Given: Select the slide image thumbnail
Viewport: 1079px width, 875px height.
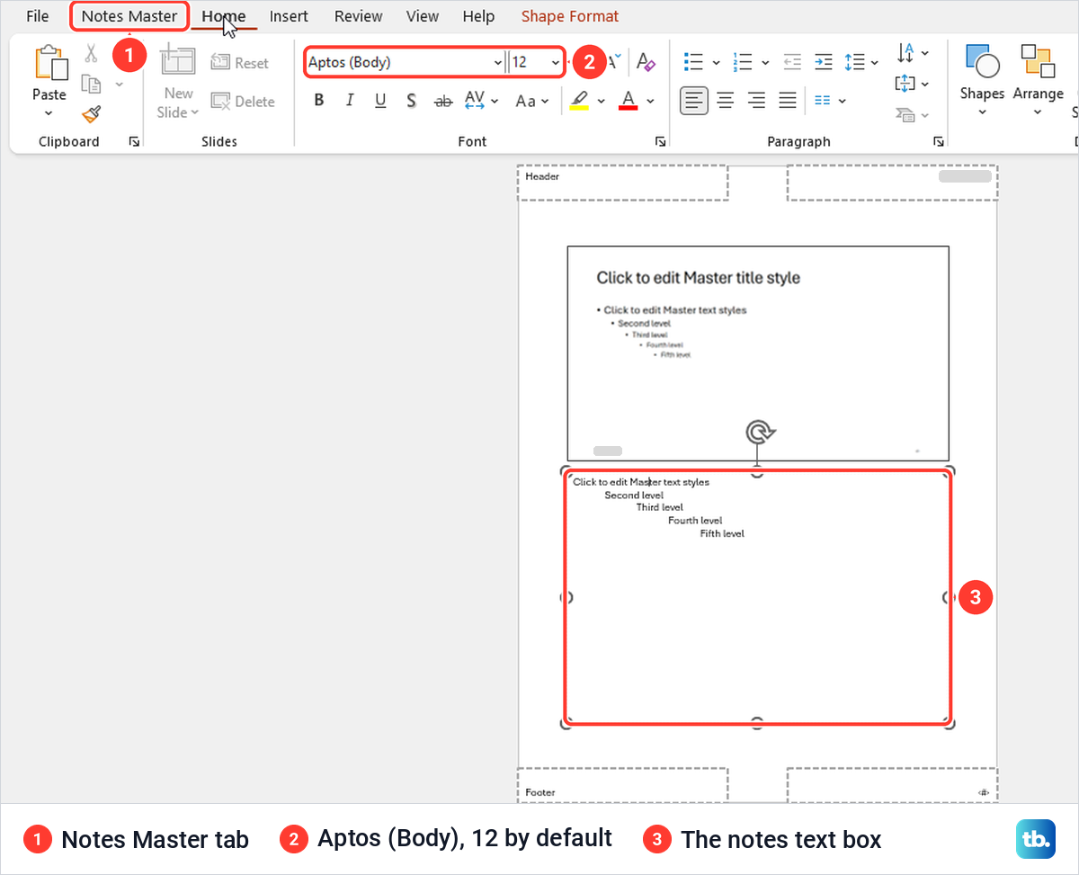Looking at the screenshot, I should tap(758, 353).
